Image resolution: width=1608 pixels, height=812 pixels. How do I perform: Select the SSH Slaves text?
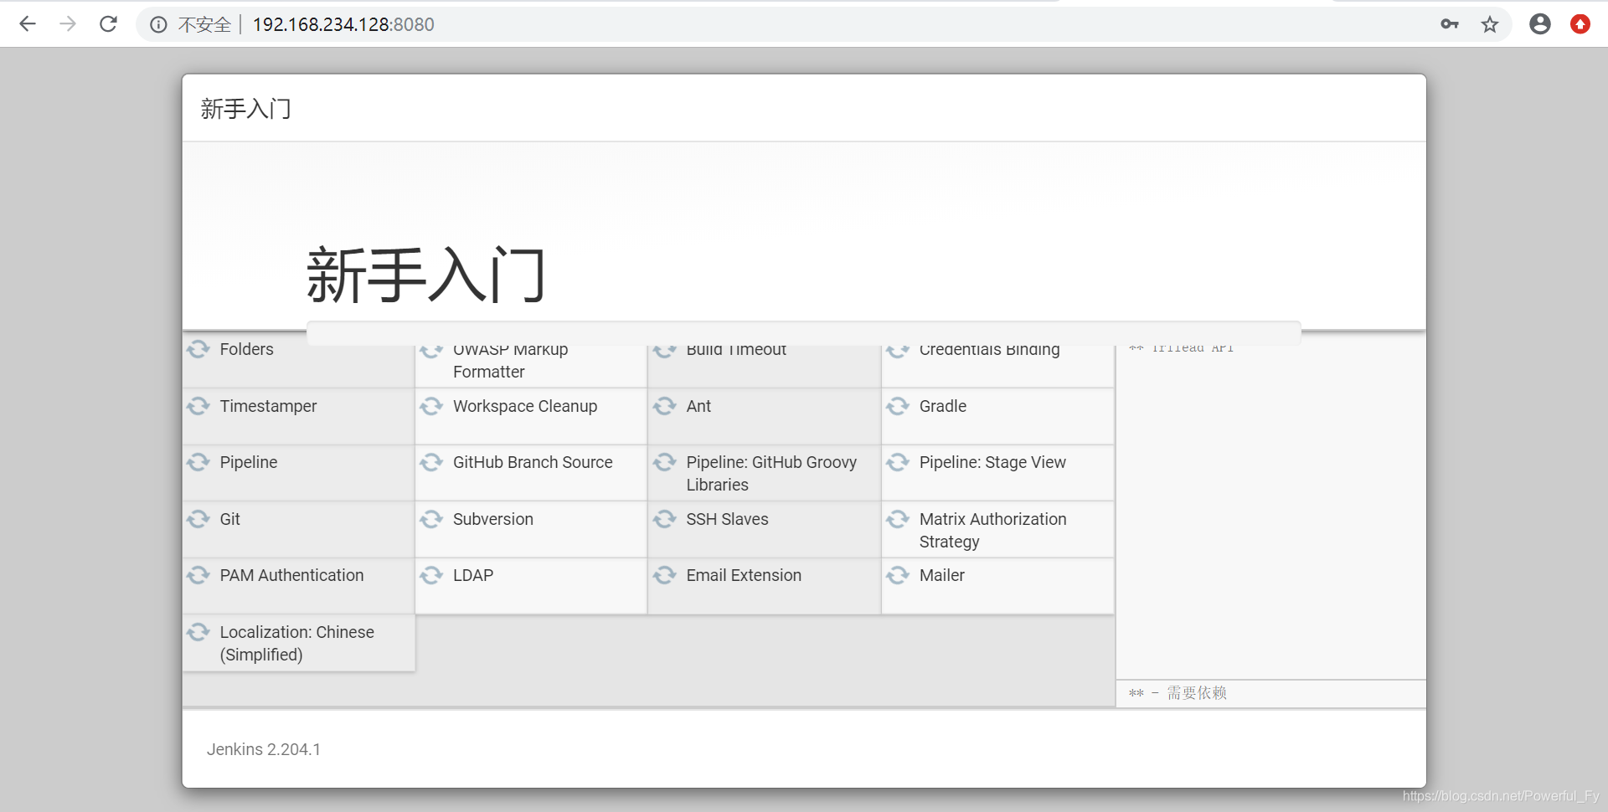(727, 519)
